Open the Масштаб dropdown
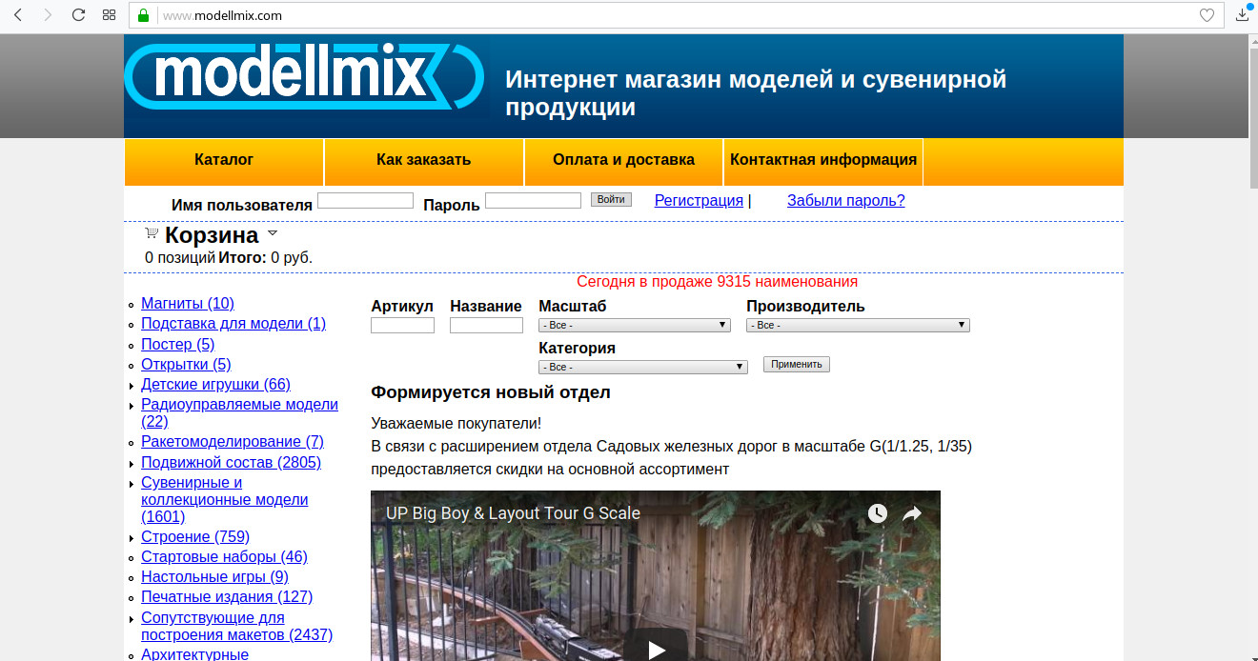 pos(635,325)
